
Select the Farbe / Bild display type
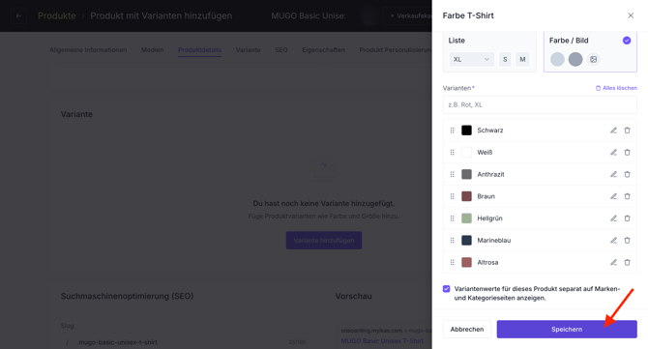click(590, 51)
